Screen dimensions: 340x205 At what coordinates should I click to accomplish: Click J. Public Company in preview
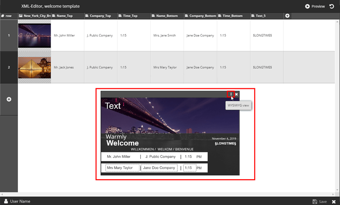160,157
